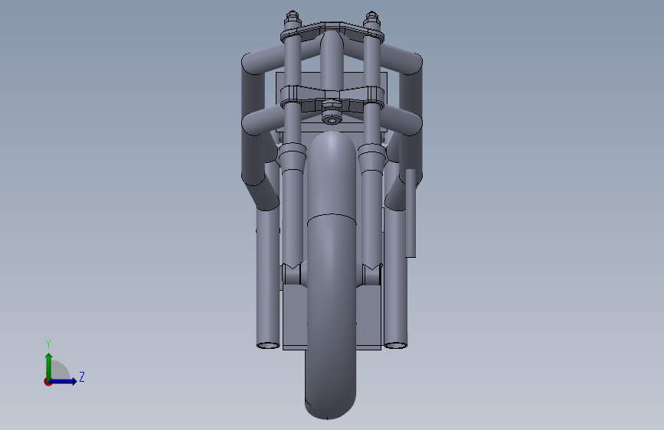The width and height of the screenshot is (664, 430).
Task: Click the red origin dot of the triad
Action: tap(47, 382)
